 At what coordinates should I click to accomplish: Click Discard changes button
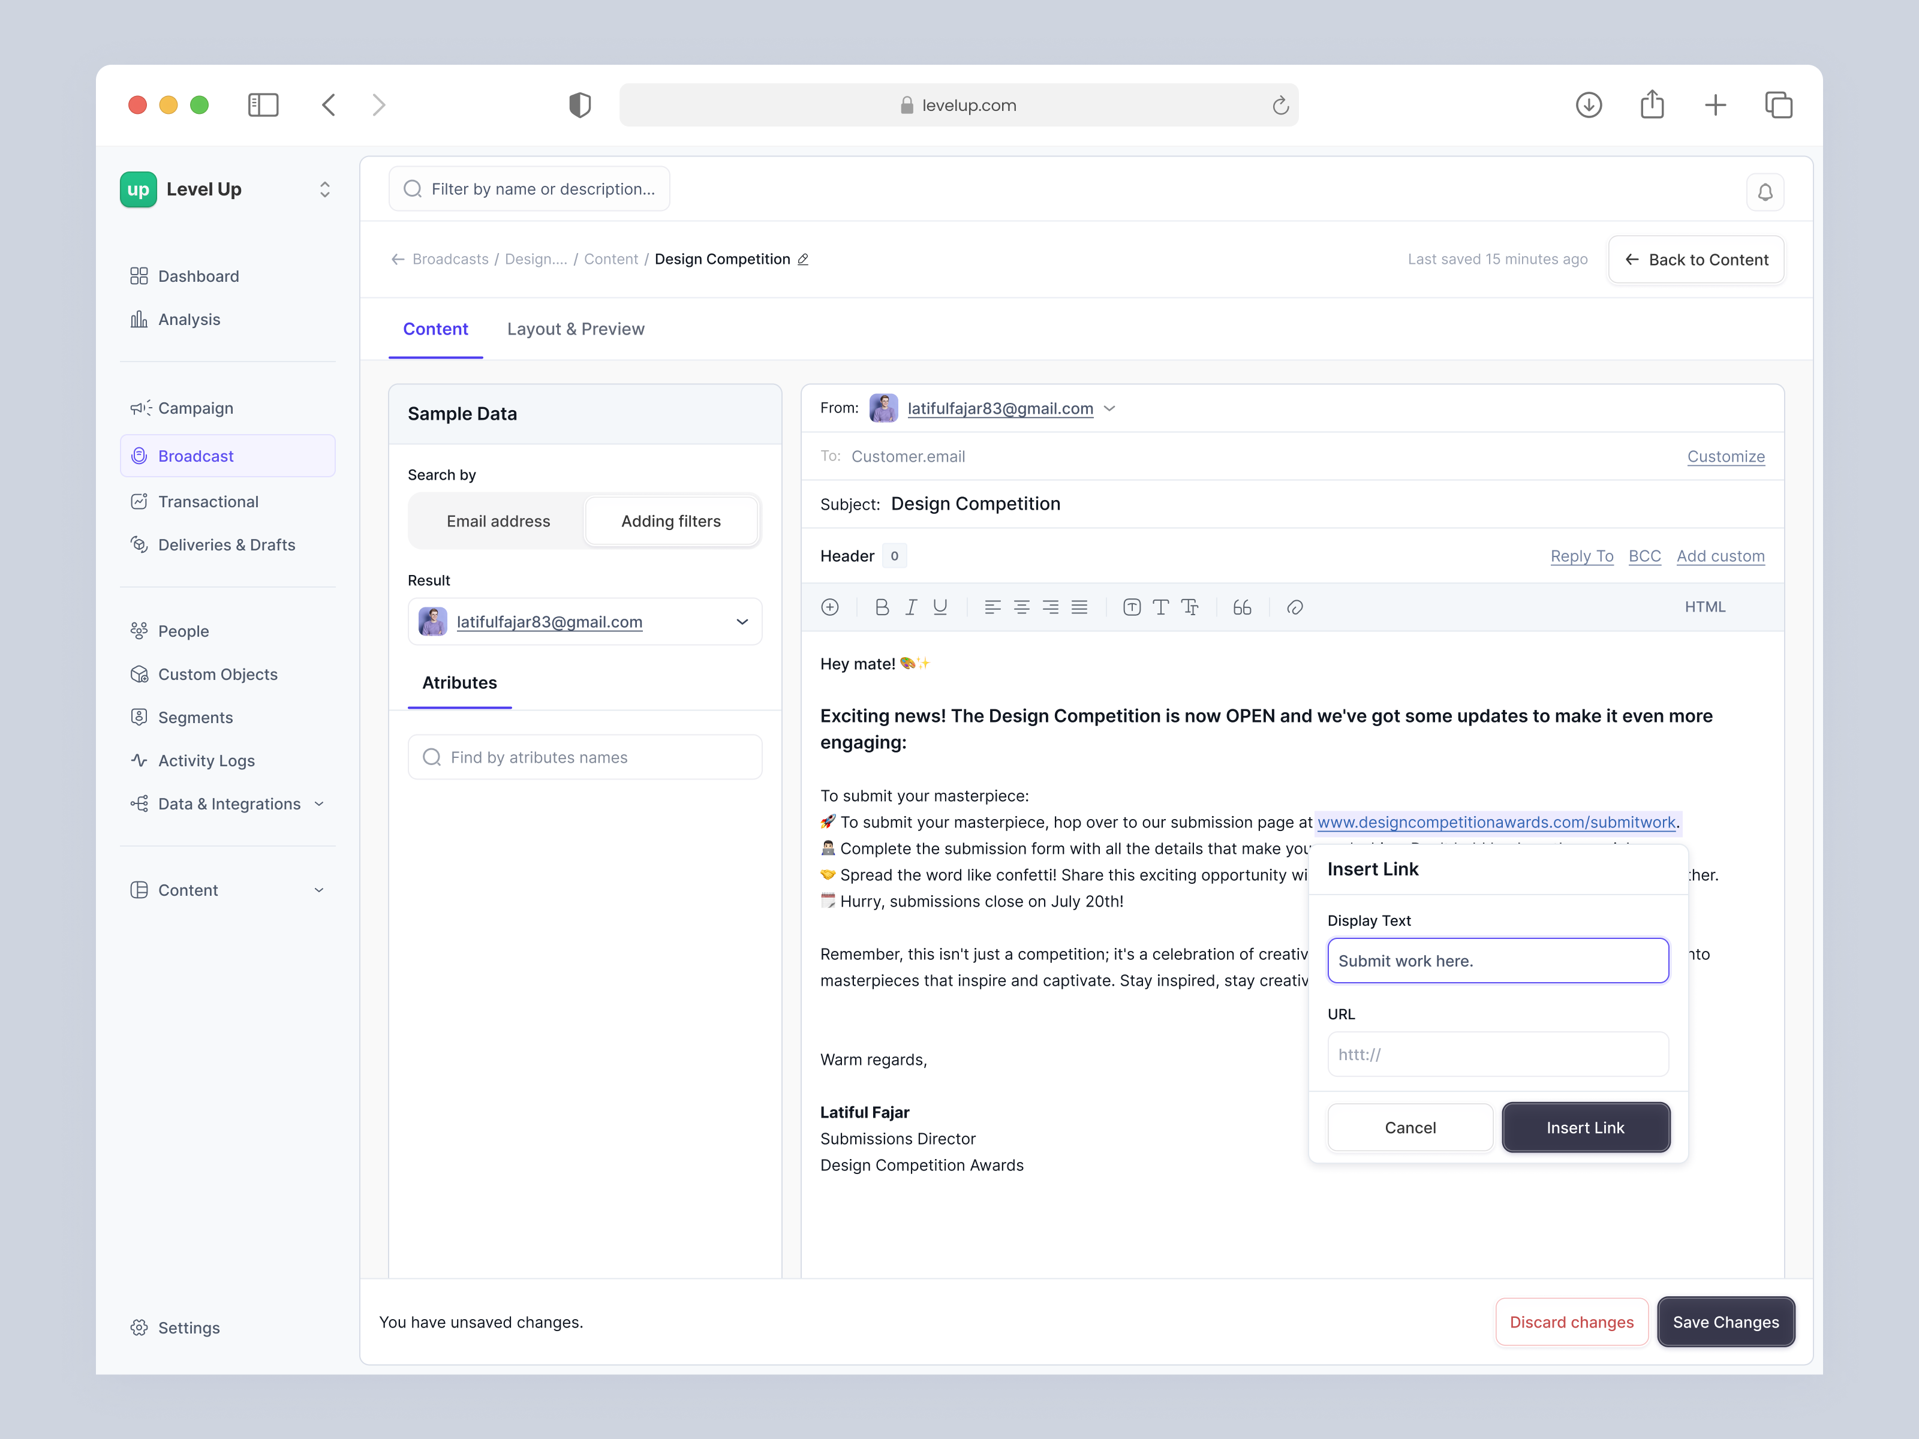pyautogui.click(x=1570, y=1321)
